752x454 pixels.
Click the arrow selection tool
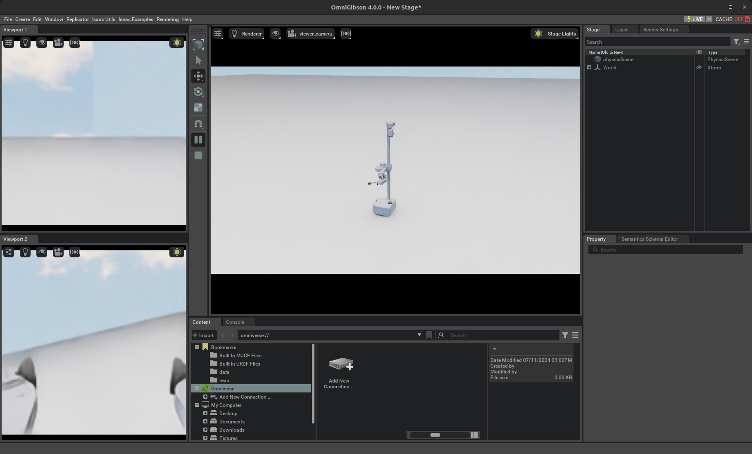coord(198,60)
